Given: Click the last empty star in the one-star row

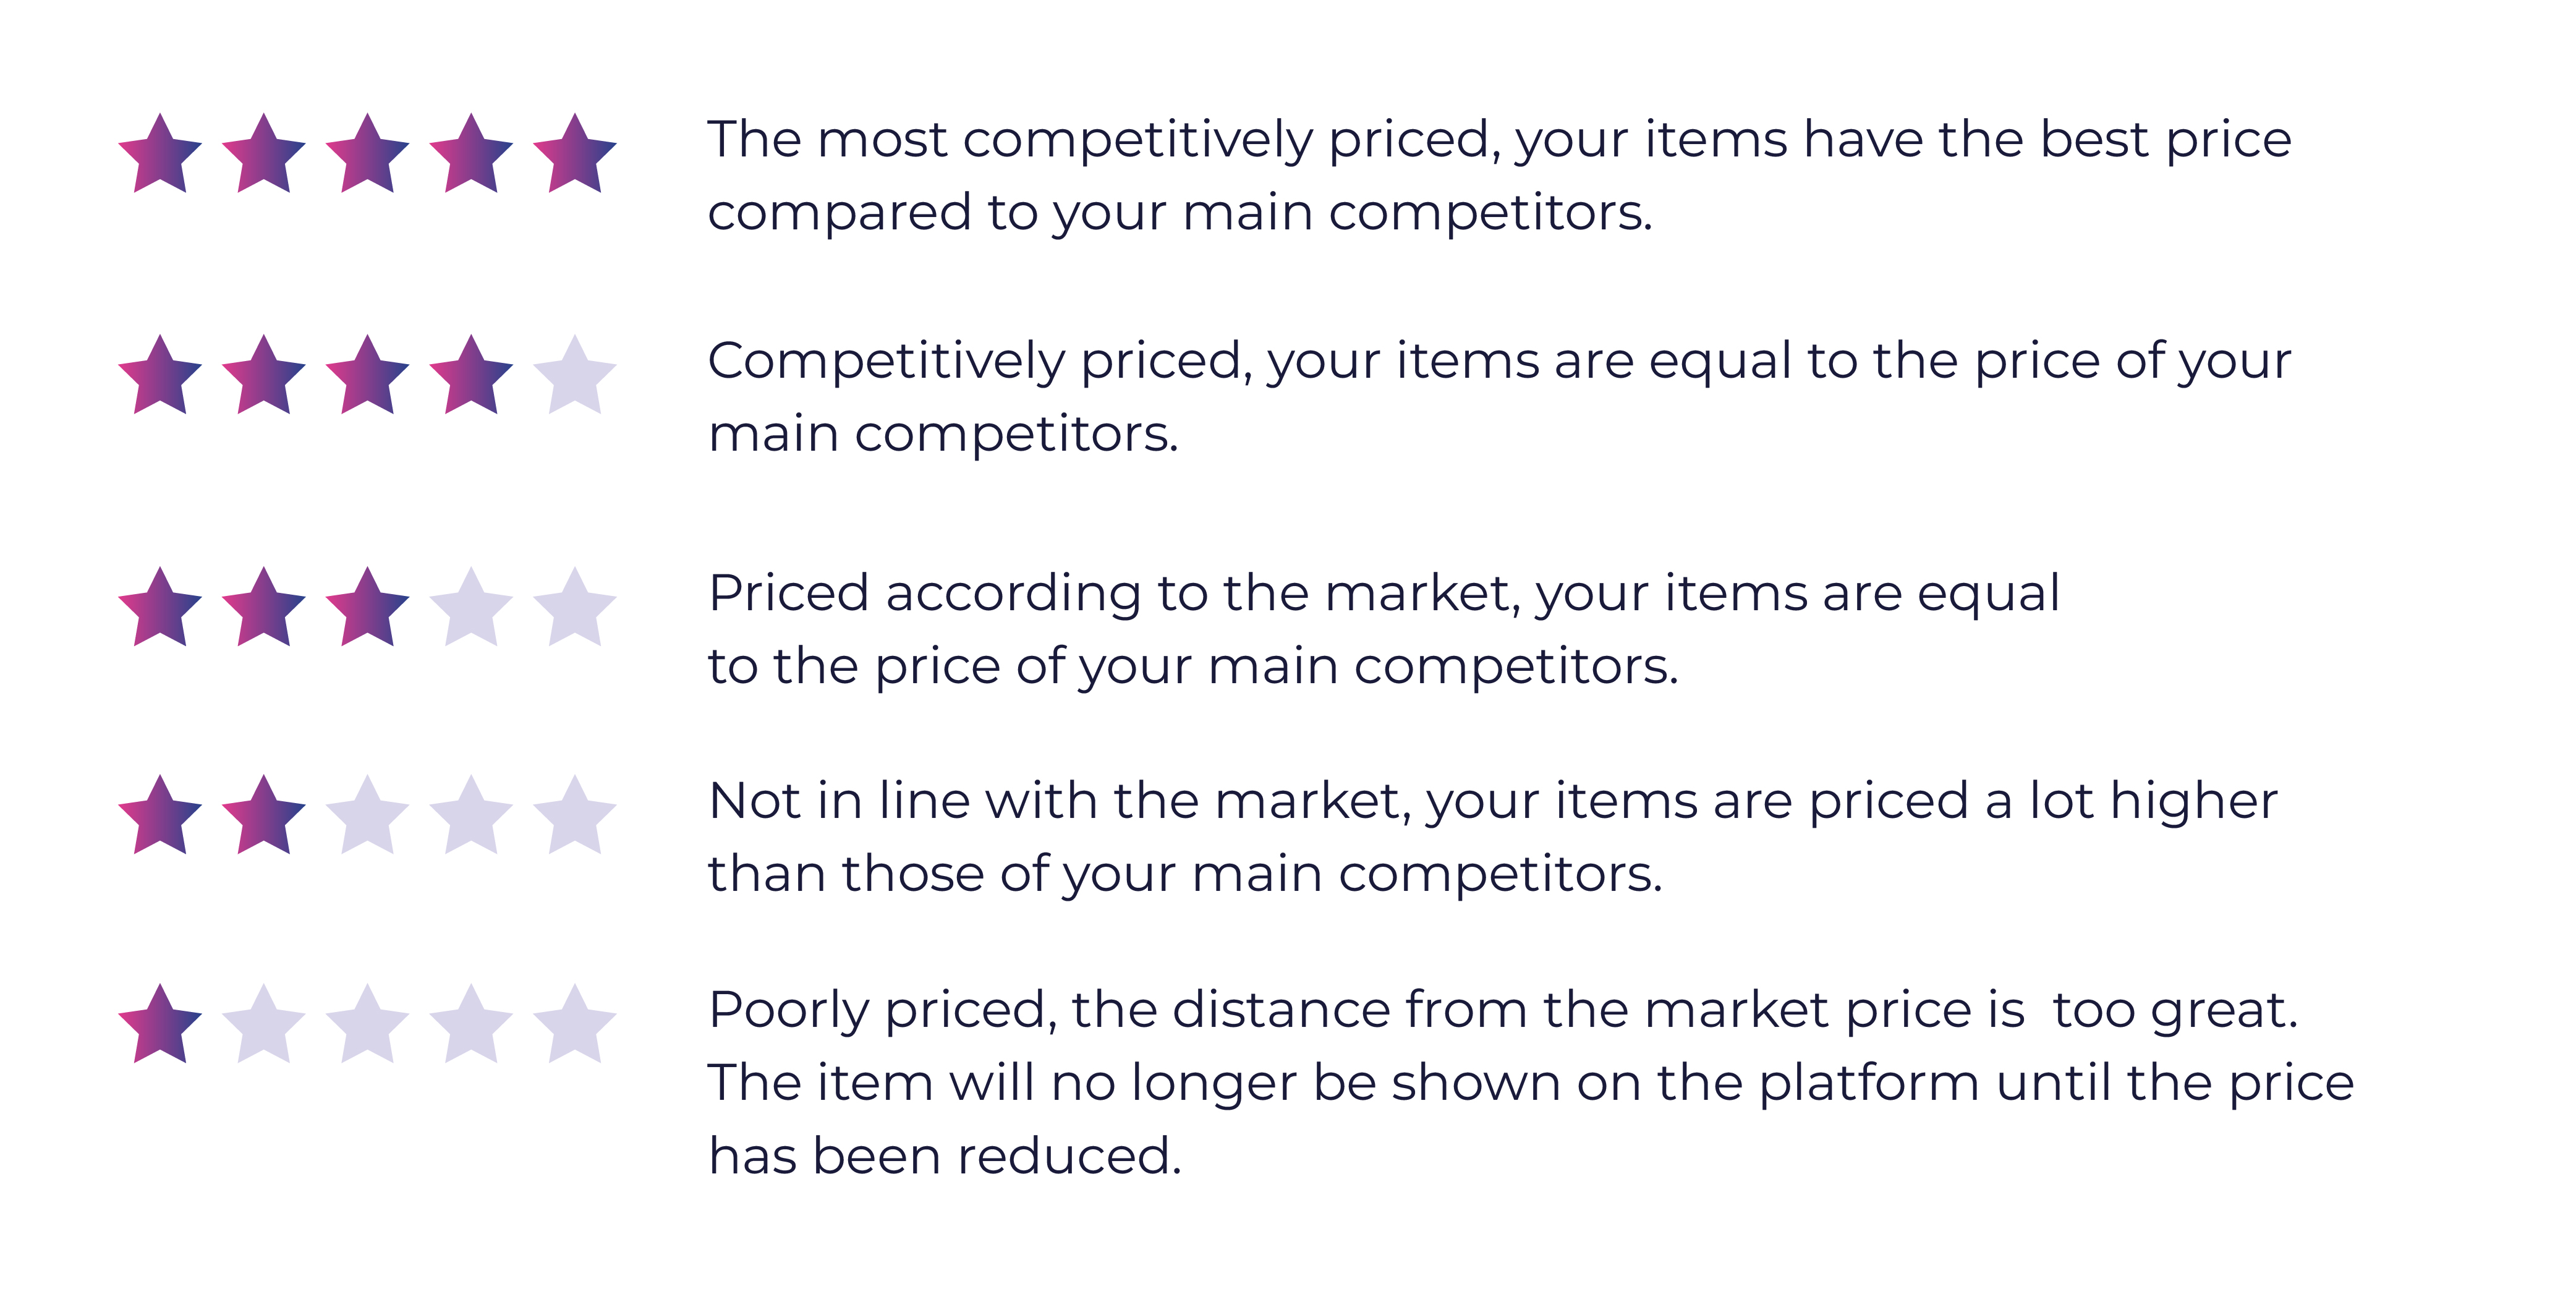Looking at the screenshot, I should pyautogui.click(x=575, y=1025).
